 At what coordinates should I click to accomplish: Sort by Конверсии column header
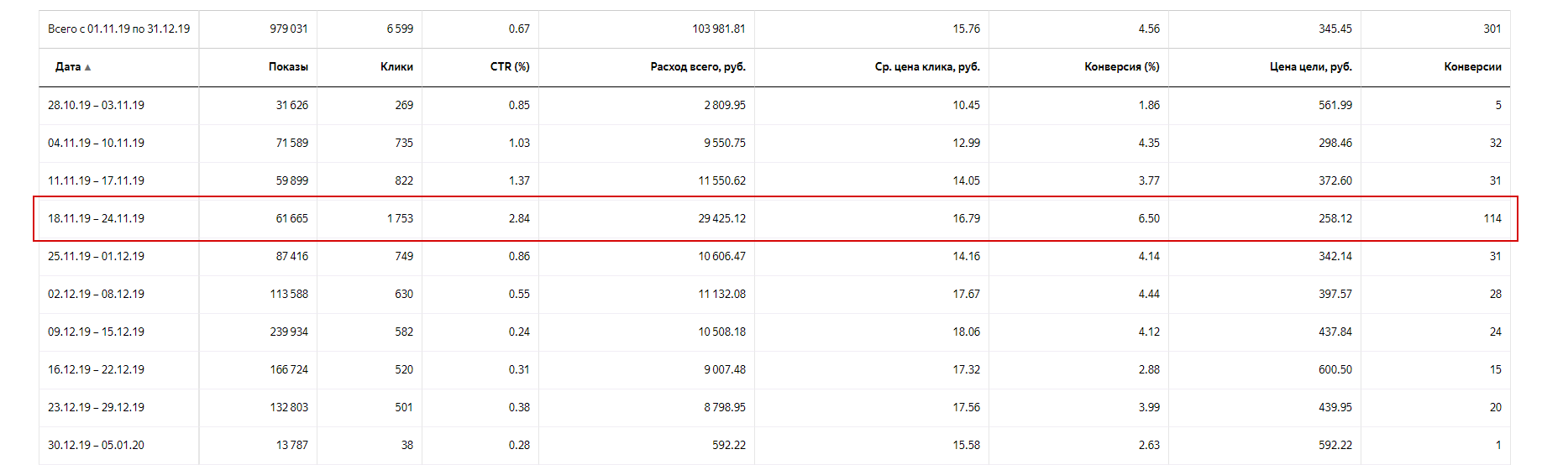pos(1472,67)
